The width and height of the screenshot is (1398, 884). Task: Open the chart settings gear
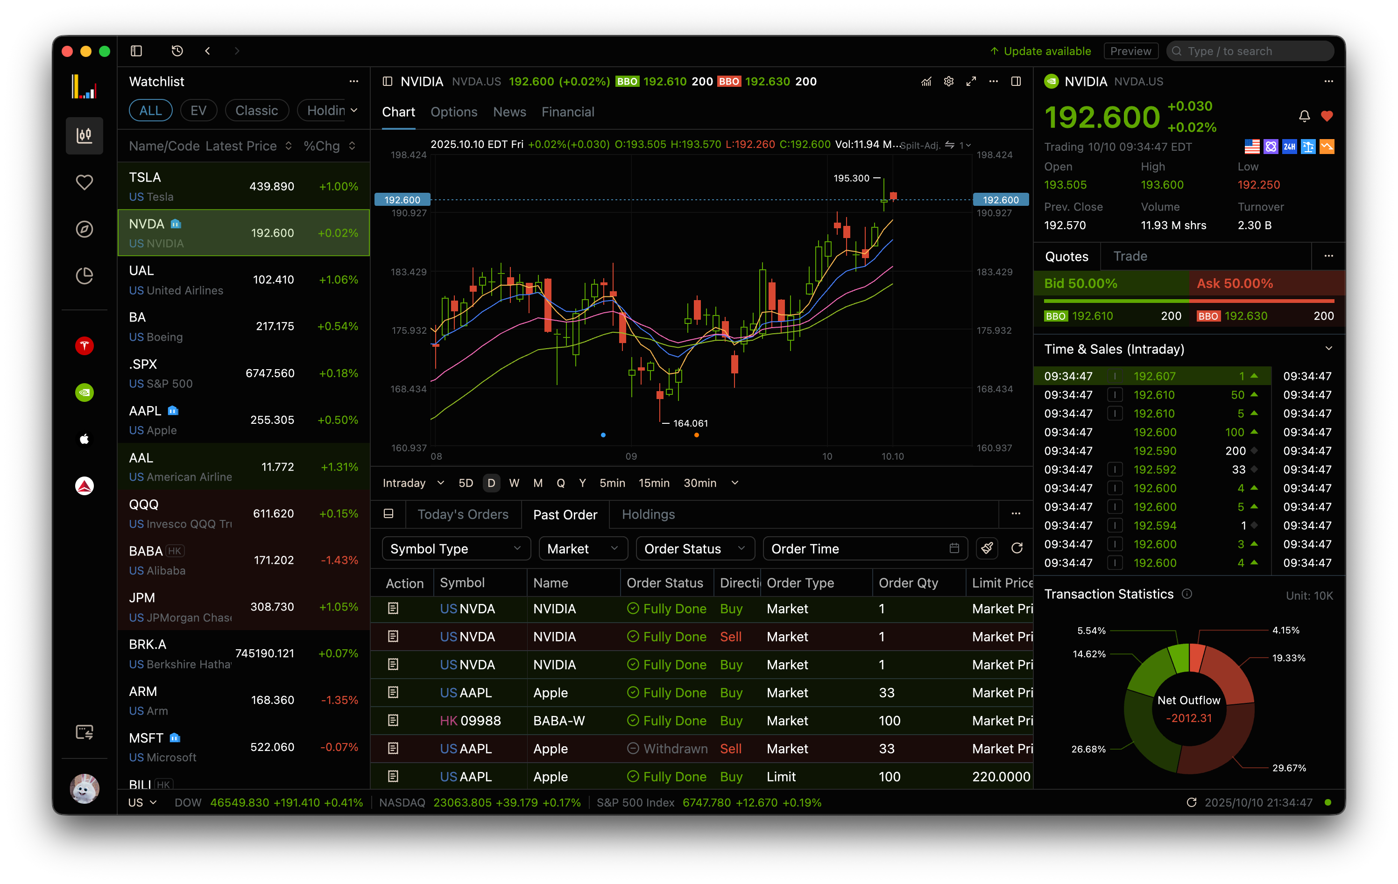coord(949,82)
